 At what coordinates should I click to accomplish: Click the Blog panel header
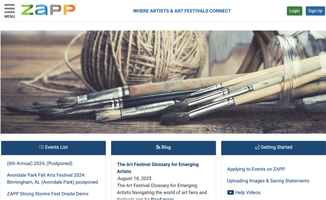pos(163,147)
